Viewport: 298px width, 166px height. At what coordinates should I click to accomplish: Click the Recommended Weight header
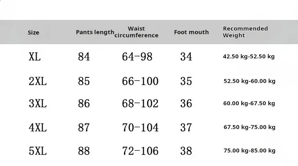[x=246, y=32]
